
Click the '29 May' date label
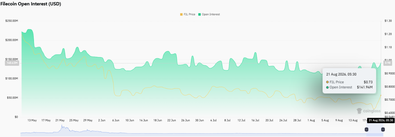[88, 120]
